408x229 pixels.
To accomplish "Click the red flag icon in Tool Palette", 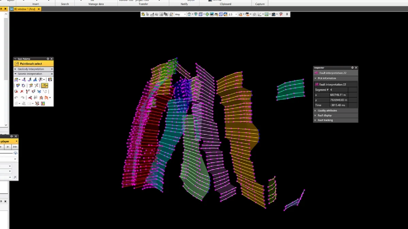I will pyautogui.click(x=47, y=97).
